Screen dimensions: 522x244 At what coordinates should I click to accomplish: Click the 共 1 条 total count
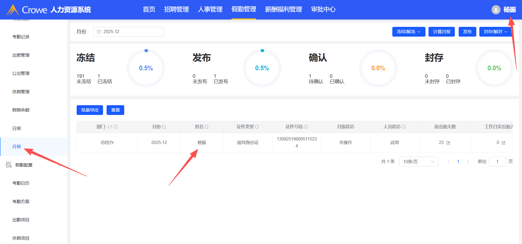[388, 162]
